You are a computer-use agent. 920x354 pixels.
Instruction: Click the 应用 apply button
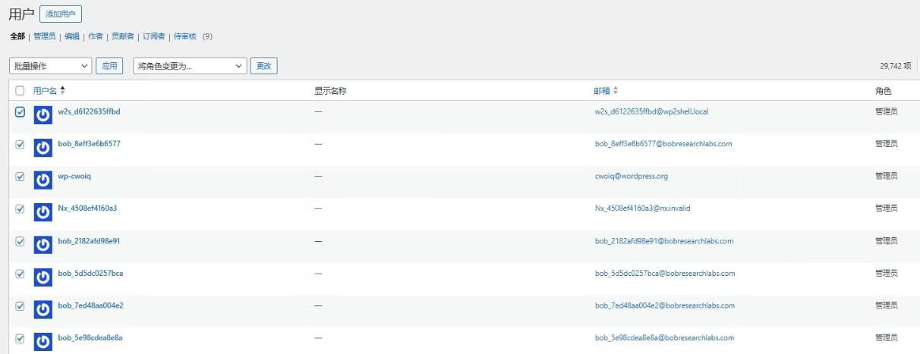coord(110,66)
